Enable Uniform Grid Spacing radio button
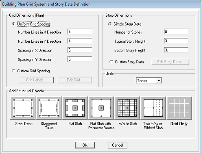 click(13, 24)
